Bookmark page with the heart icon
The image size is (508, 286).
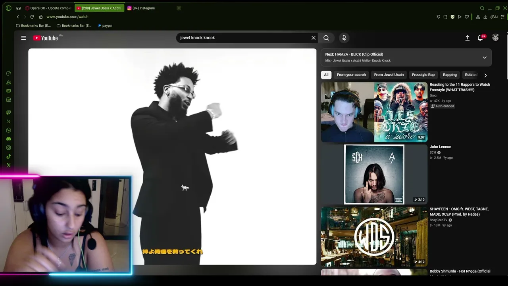467,17
